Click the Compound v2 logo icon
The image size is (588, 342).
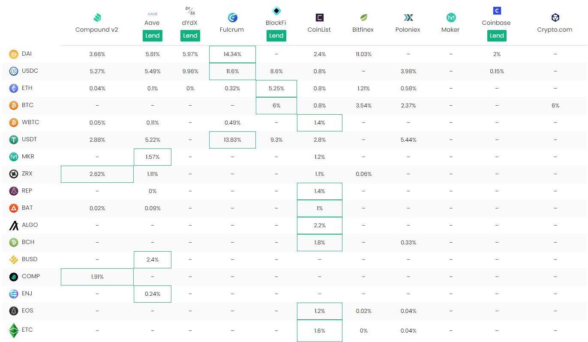click(97, 18)
